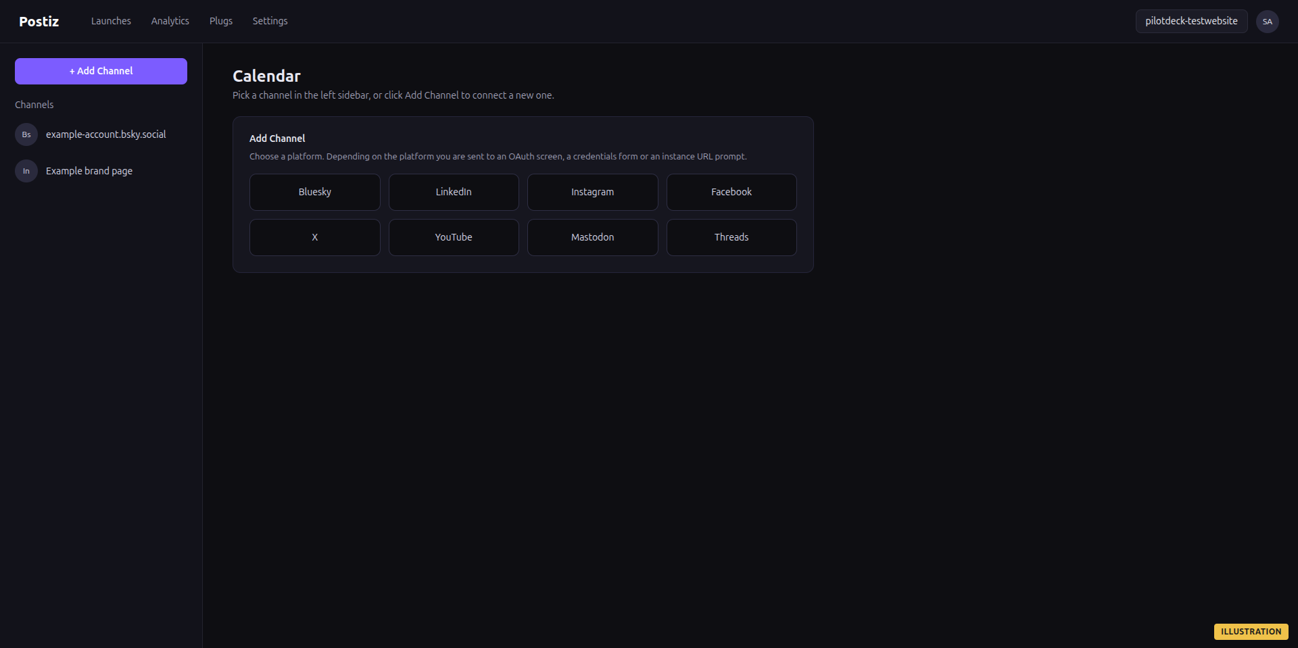
Task: Select the Threads platform
Action: coord(731,237)
